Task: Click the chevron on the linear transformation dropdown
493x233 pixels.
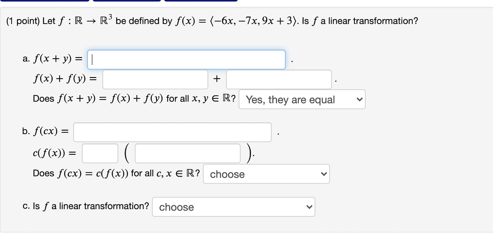Action: tap(309, 207)
